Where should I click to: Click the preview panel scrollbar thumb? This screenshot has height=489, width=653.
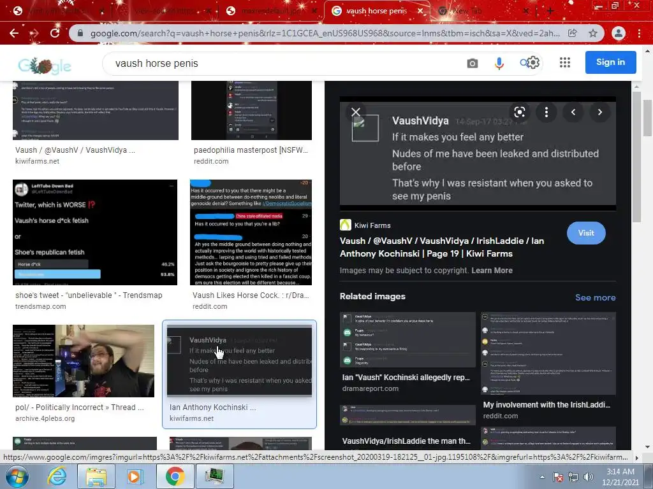pos(636,157)
